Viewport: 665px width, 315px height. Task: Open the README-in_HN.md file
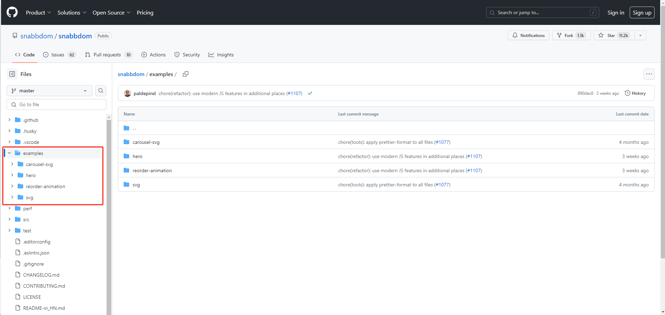(x=44, y=308)
